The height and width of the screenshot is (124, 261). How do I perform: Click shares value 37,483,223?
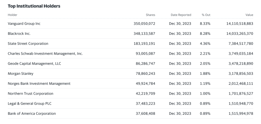(x=145, y=104)
